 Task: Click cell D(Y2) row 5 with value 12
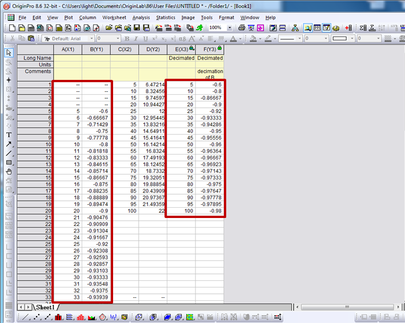pyautogui.click(x=153, y=111)
